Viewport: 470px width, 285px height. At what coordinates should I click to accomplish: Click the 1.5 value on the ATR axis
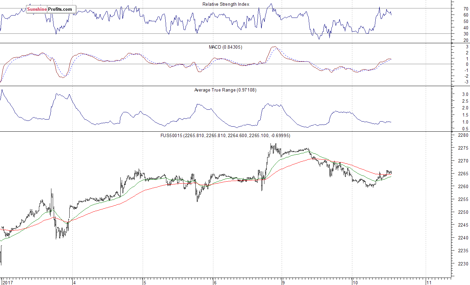point(465,115)
